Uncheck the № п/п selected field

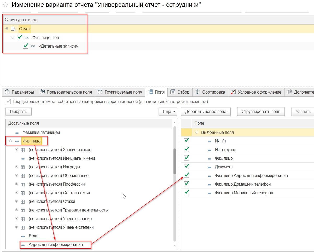[187, 141]
